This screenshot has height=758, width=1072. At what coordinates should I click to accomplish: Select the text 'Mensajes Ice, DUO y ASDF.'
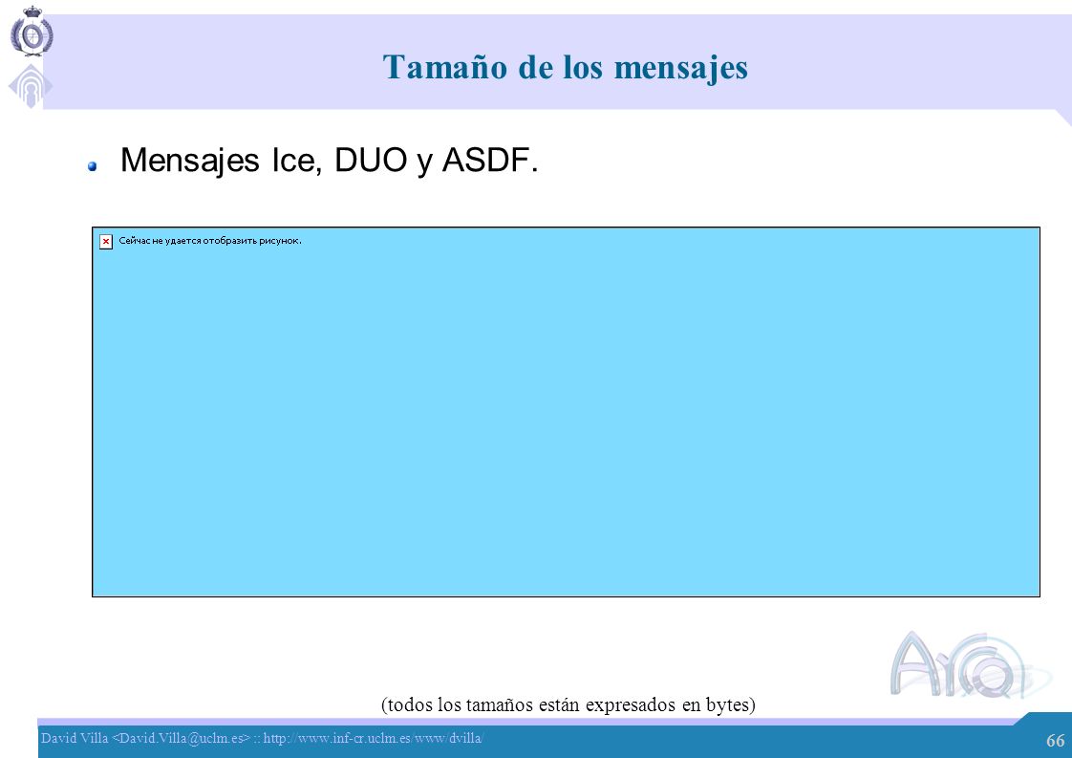click(330, 161)
